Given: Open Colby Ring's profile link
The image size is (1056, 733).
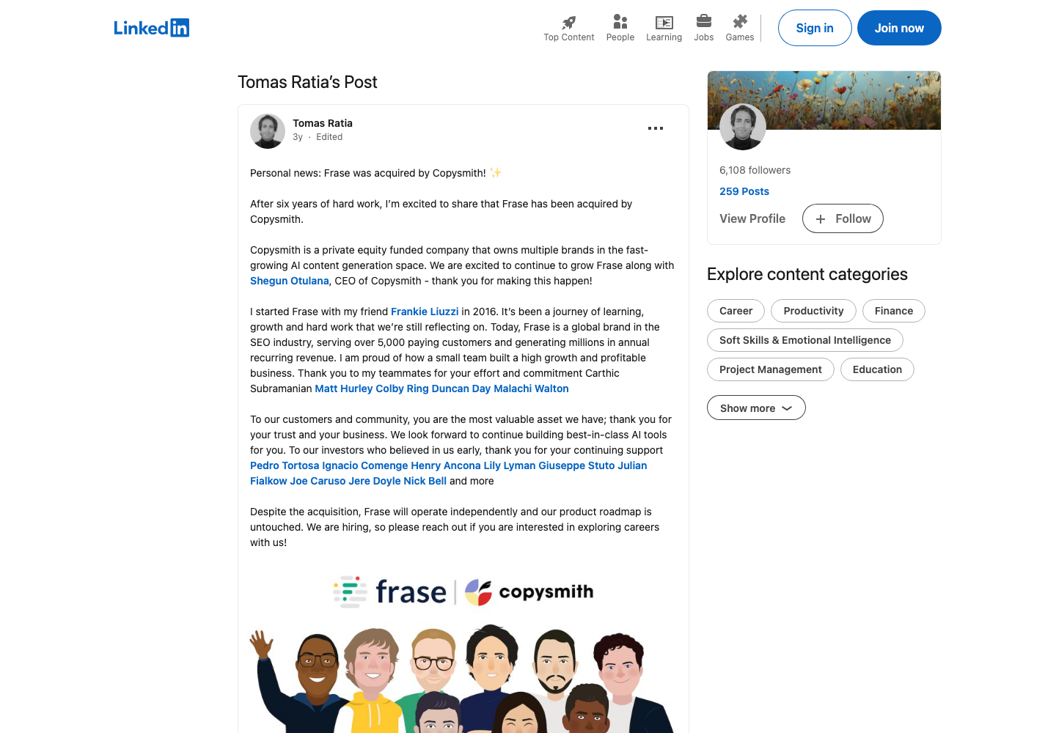Looking at the screenshot, I should pos(402,388).
